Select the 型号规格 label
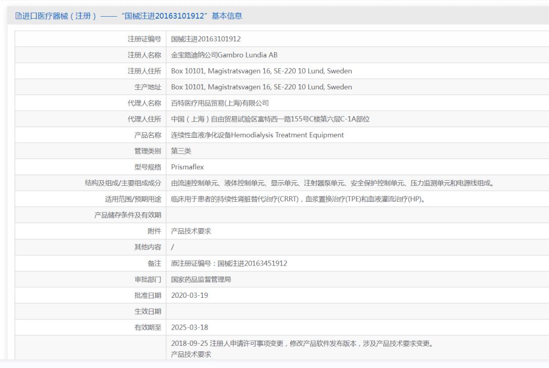 (x=148, y=167)
